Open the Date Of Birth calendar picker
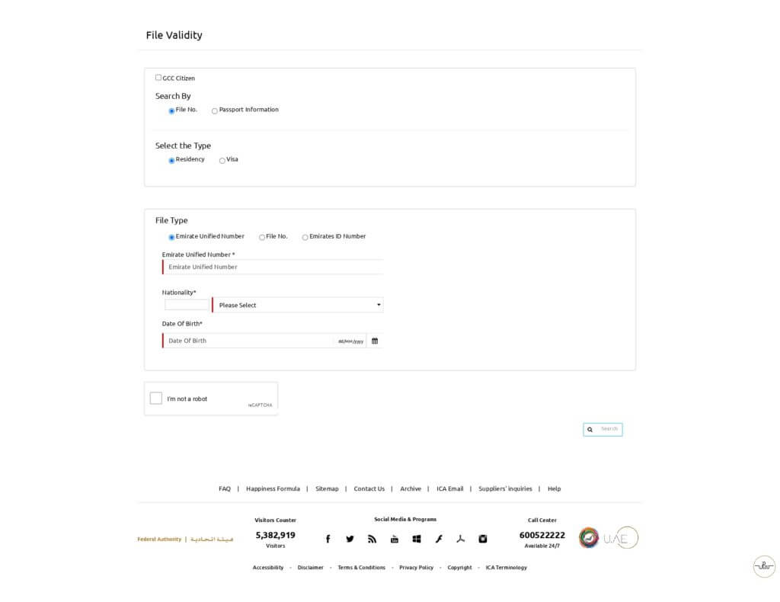The width and height of the screenshot is (780, 602). coord(375,341)
